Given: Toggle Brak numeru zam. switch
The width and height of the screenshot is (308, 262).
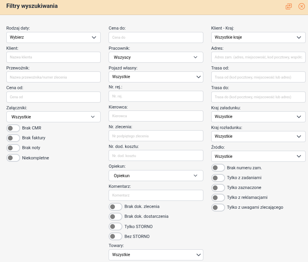Looking at the screenshot, I should 218,168.
